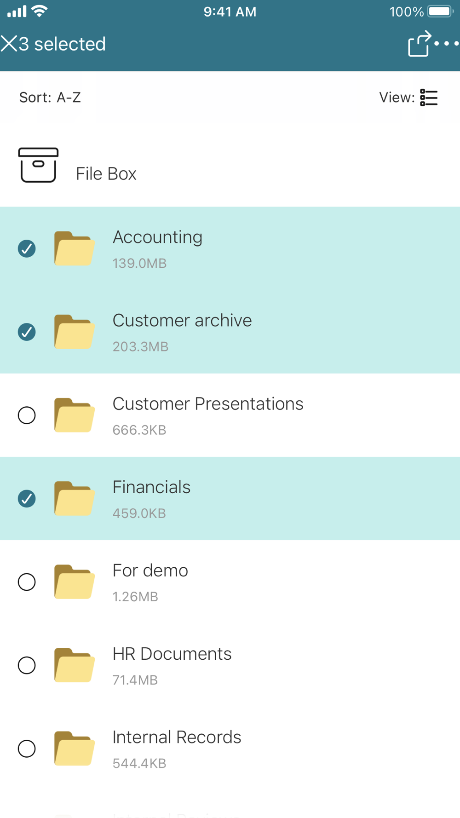Switch the list view layout icon
This screenshot has height=818, width=460.
429,98
